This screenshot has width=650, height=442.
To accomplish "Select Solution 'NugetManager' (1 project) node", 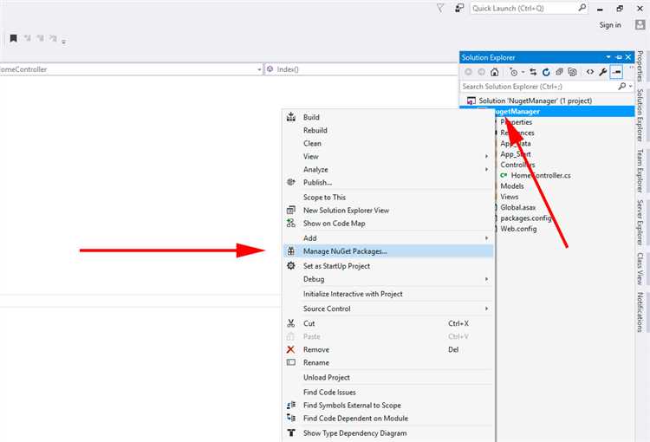I will 535,101.
